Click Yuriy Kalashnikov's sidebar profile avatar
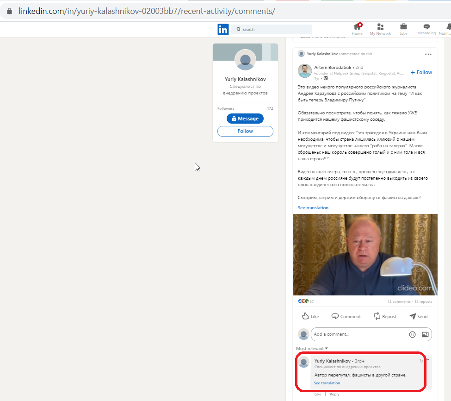This screenshot has height=401, width=451. (x=245, y=60)
